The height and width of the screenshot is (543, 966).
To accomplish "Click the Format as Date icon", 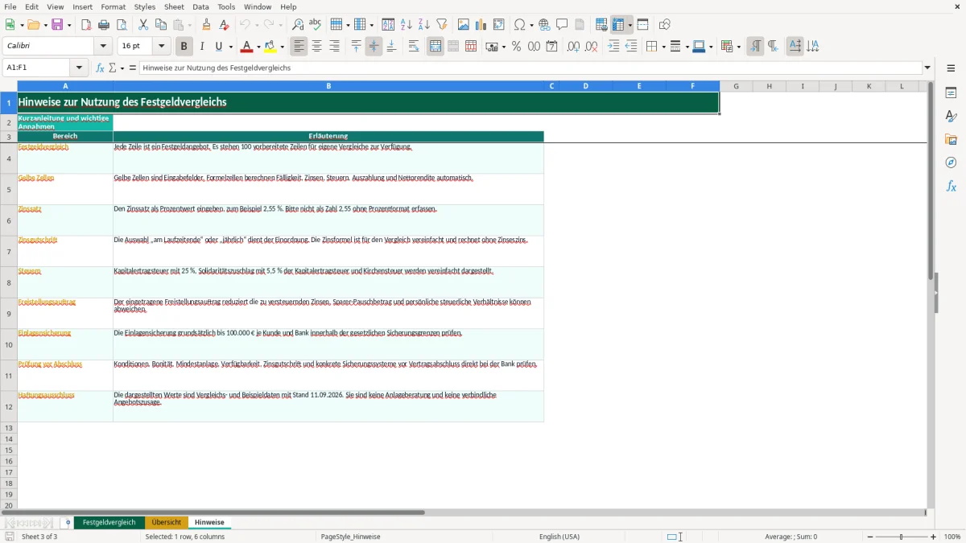I will coord(551,47).
